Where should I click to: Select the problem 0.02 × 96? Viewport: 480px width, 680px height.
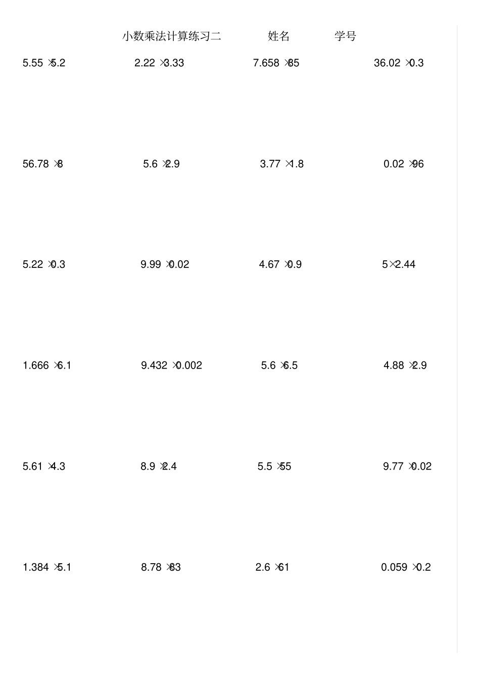[x=403, y=164]
